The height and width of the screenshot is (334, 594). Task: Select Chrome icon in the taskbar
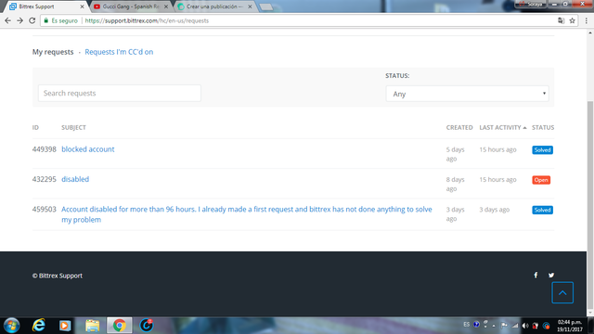[x=120, y=326]
